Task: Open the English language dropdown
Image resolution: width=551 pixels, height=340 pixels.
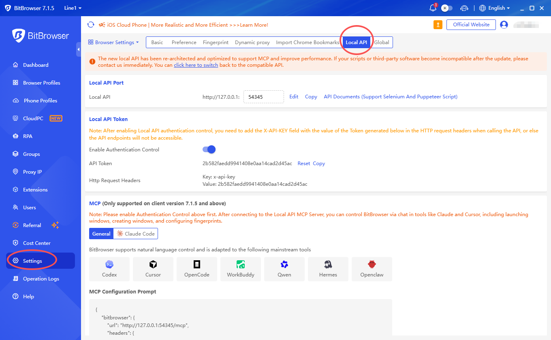Action: pyautogui.click(x=494, y=8)
